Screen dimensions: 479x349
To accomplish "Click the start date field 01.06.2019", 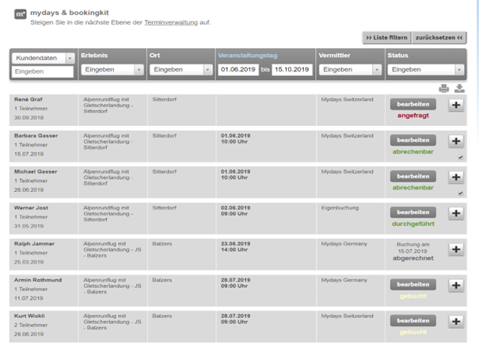I will pyautogui.click(x=238, y=70).
